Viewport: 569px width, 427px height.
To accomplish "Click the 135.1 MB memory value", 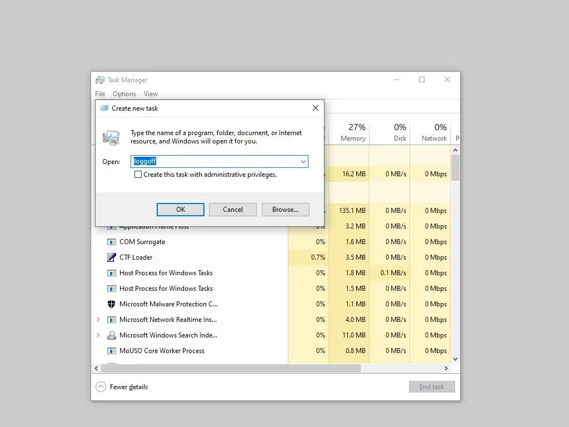I will click(352, 211).
